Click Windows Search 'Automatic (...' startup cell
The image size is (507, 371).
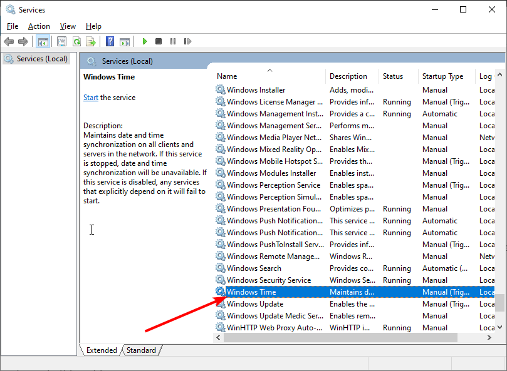pyautogui.click(x=444, y=268)
